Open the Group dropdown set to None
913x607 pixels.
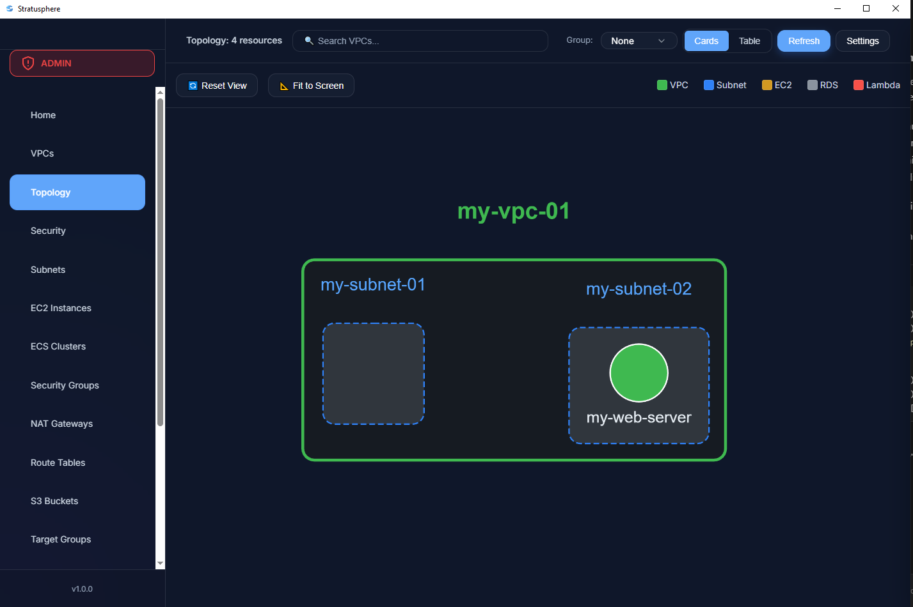coord(638,41)
